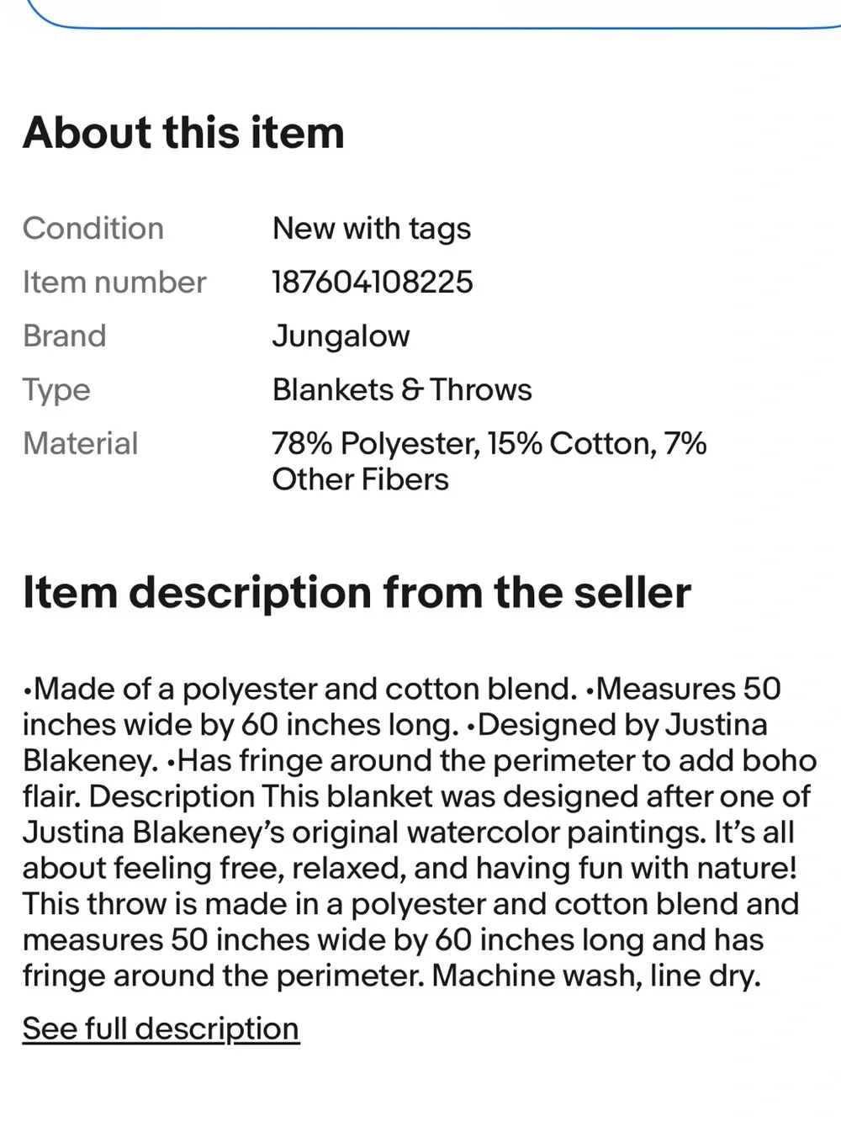Click the blue rounded box border above

420,26
